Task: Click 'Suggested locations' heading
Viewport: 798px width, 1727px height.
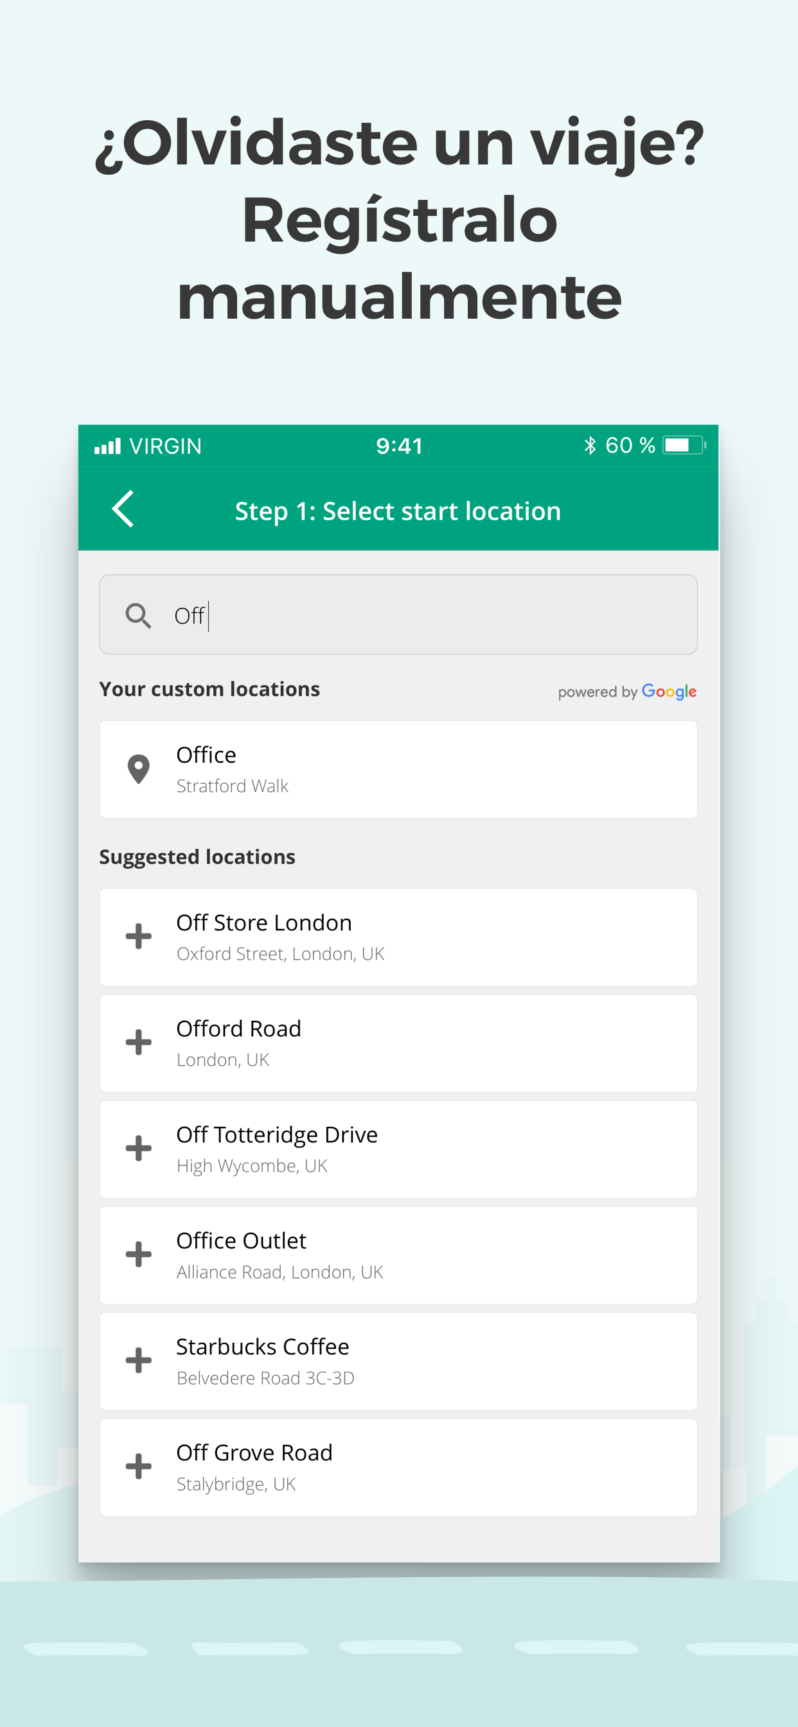Action: (197, 857)
